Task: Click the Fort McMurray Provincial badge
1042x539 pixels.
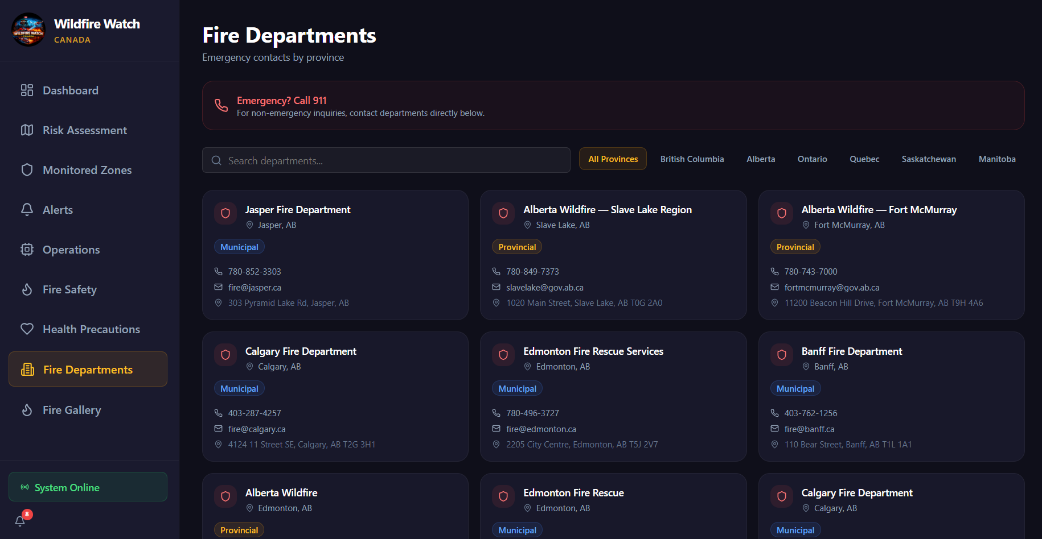Action: pos(795,247)
